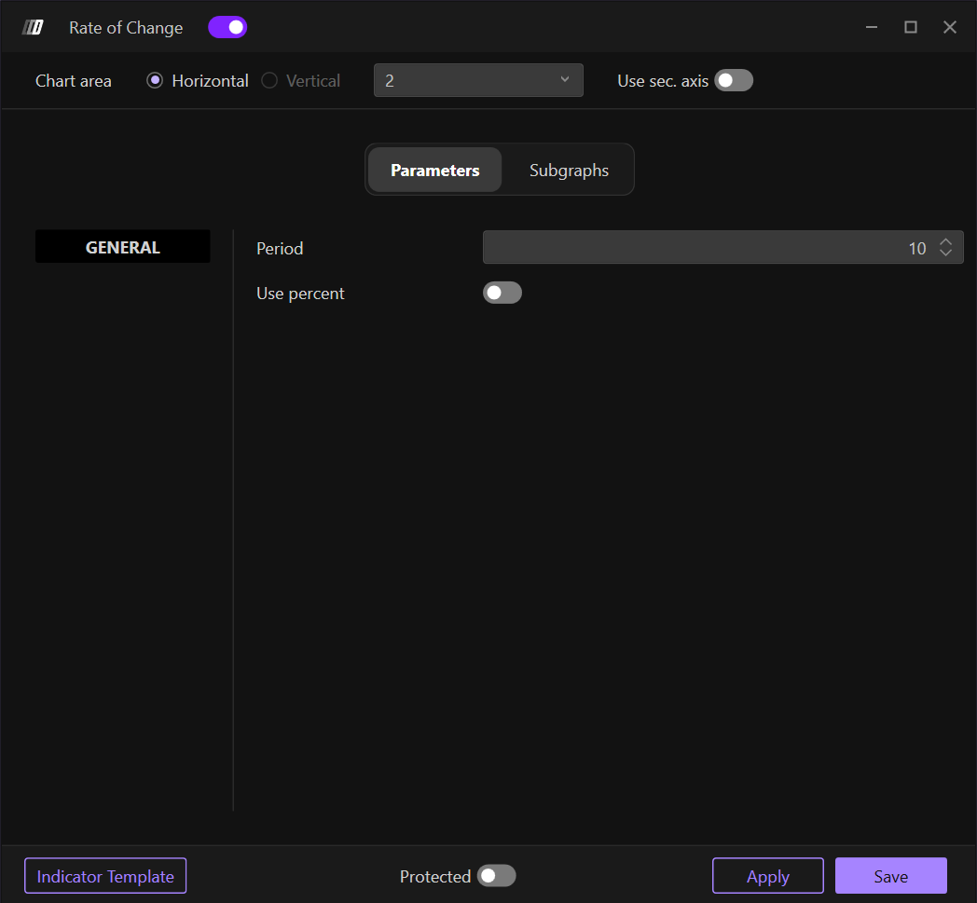Maximize the indicator settings window
The height and width of the screenshot is (903, 977).
(x=911, y=27)
